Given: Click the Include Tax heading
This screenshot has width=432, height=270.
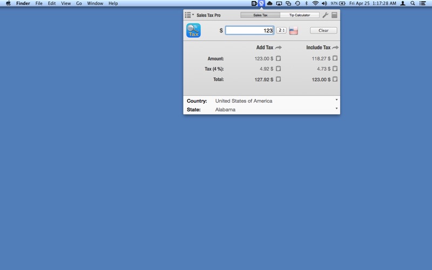Looking at the screenshot, I should coord(318,48).
